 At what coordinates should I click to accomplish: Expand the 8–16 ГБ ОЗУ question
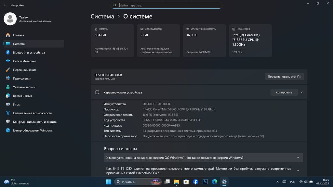(x=204, y=171)
